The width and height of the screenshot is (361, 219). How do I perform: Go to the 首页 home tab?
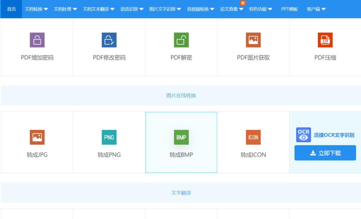tap(11, 9)
